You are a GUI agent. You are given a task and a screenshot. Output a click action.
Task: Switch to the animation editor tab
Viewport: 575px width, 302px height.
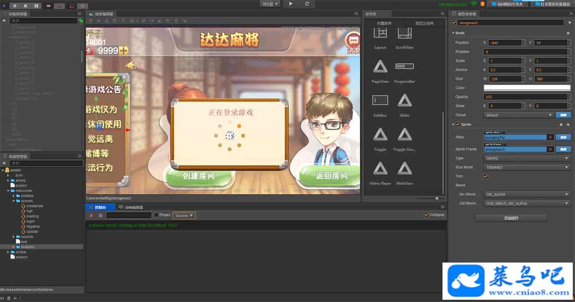tap(131, 207)
